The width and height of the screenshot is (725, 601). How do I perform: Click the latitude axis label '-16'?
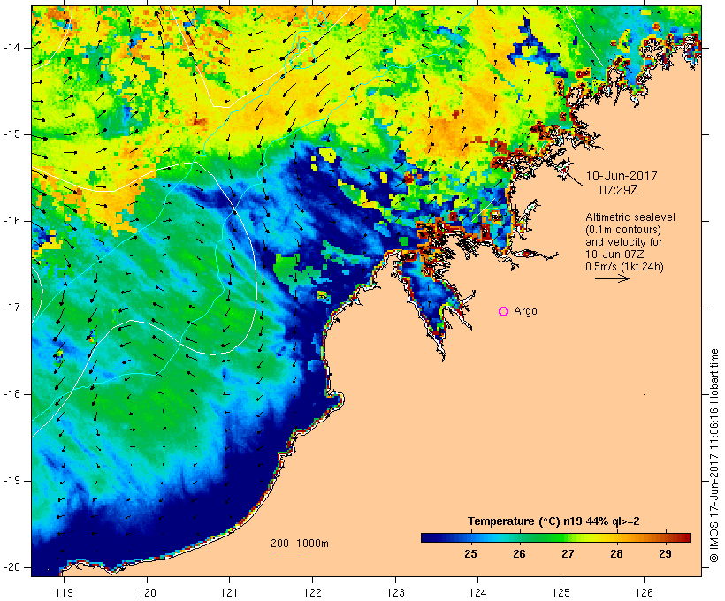tap(11, 221)
